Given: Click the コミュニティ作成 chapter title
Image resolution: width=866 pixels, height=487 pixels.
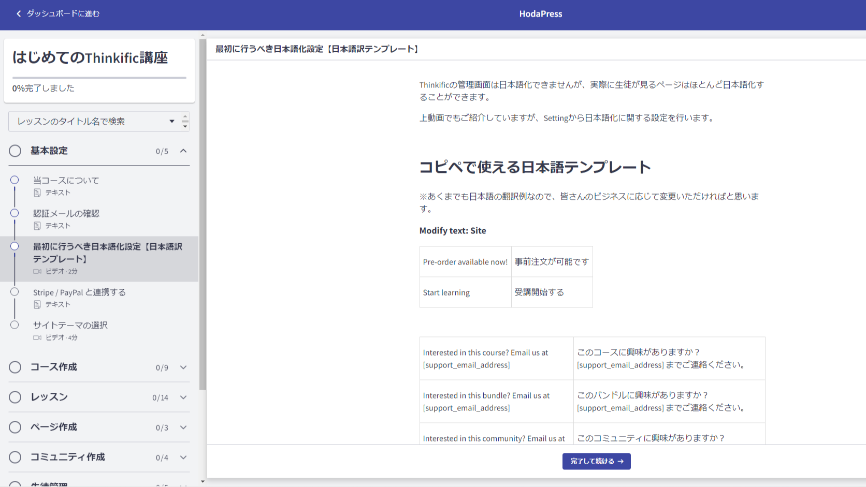Looking at the screenshot, I should click(x=68, y=457).
